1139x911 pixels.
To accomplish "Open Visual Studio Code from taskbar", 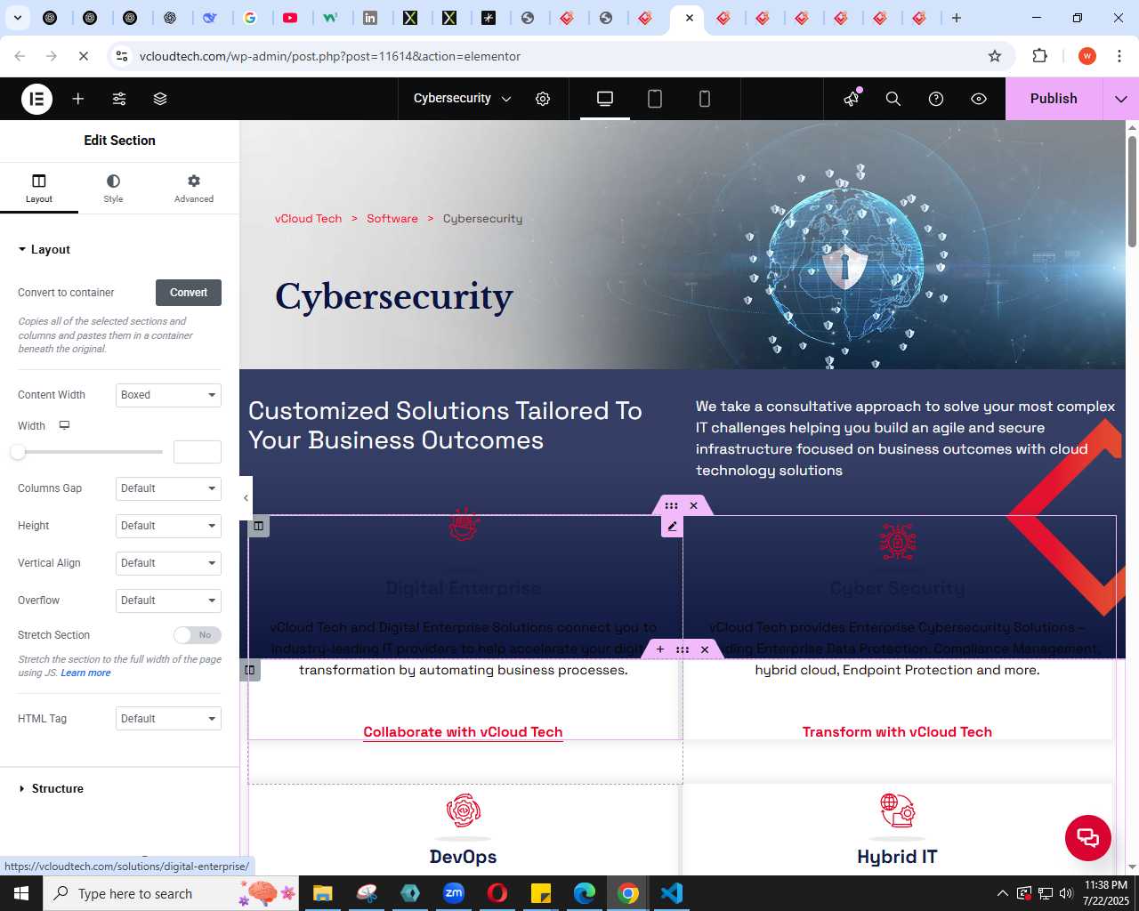I will click(672, 893).
